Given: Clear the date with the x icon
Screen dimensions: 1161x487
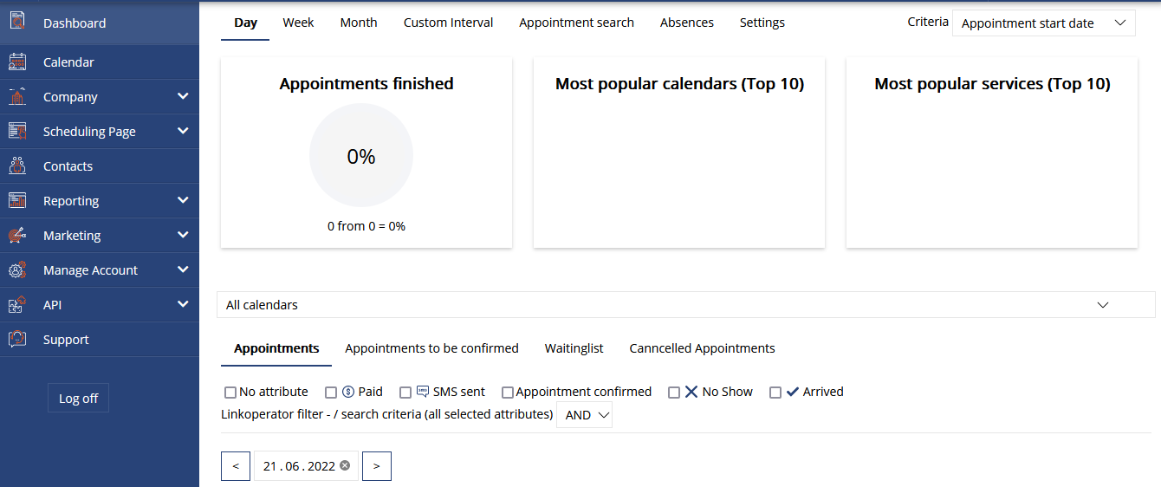Looking at the screenshot, I should (345, 465).
